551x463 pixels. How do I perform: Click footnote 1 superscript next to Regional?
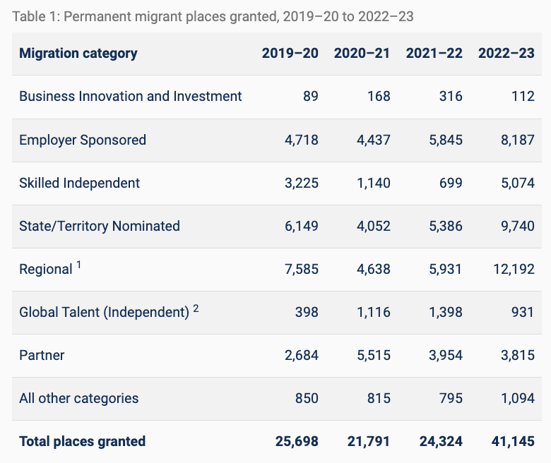(x=80, y=265)
